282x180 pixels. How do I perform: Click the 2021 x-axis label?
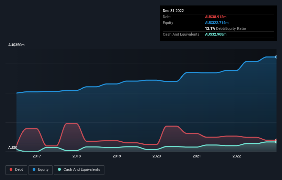click(197, 156)
